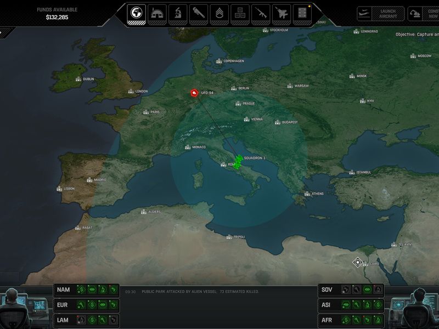Select the SOV region label
Viewport: 439px width, 329px height.
[327, 290]
